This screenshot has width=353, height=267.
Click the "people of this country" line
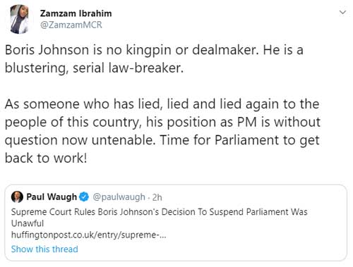coord(162,122)
